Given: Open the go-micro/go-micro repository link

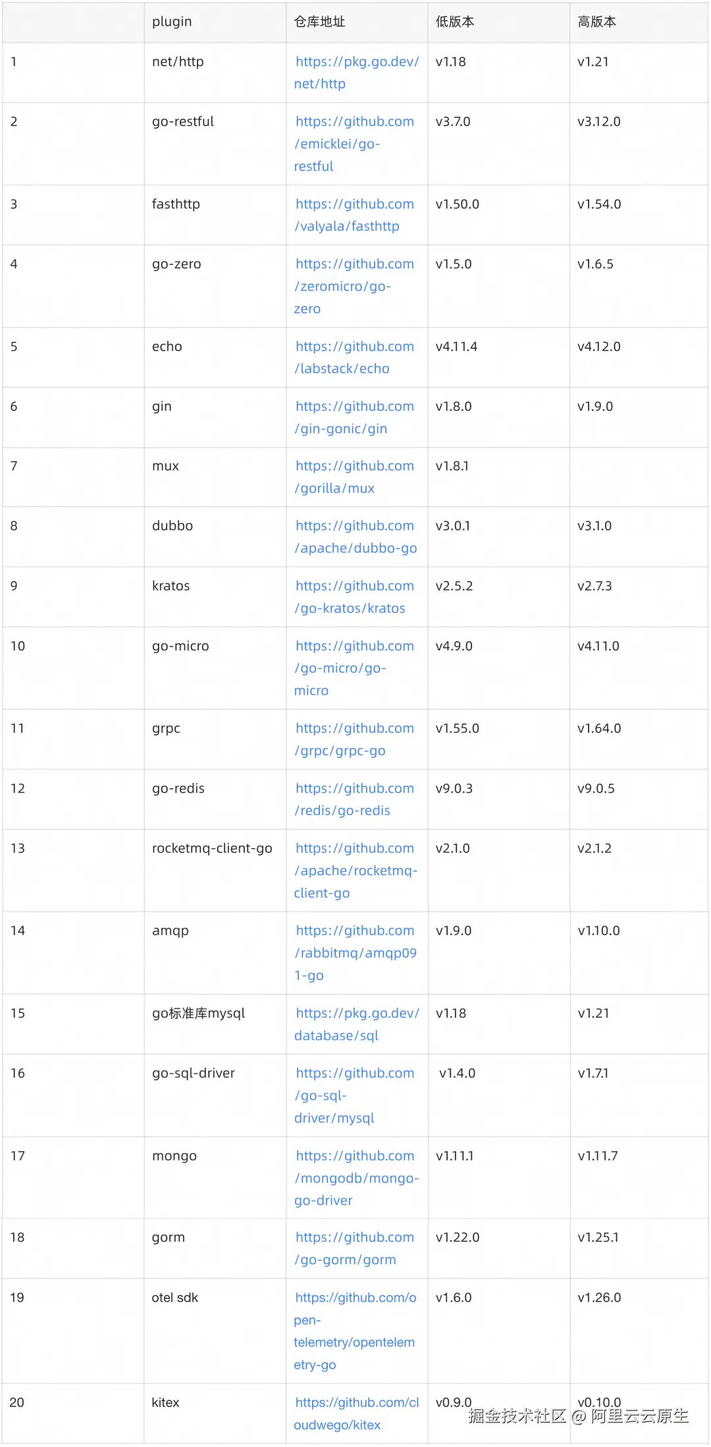Looking at the screenshot, I should (354, 668).
